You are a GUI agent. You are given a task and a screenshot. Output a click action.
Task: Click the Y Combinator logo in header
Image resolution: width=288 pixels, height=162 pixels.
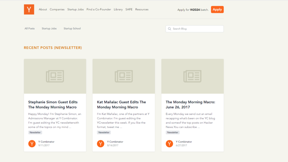[29, 9]
